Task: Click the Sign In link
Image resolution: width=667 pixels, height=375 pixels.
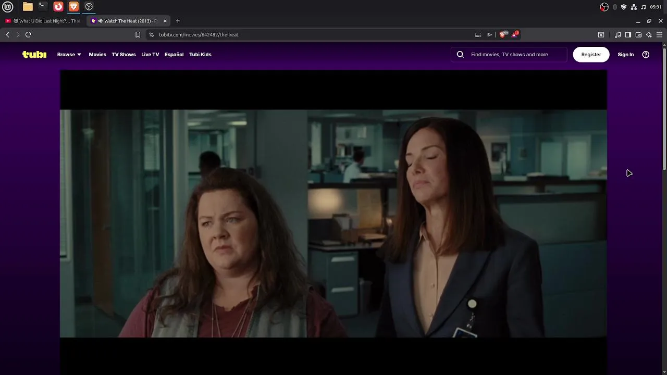Action: pos(626,54)
